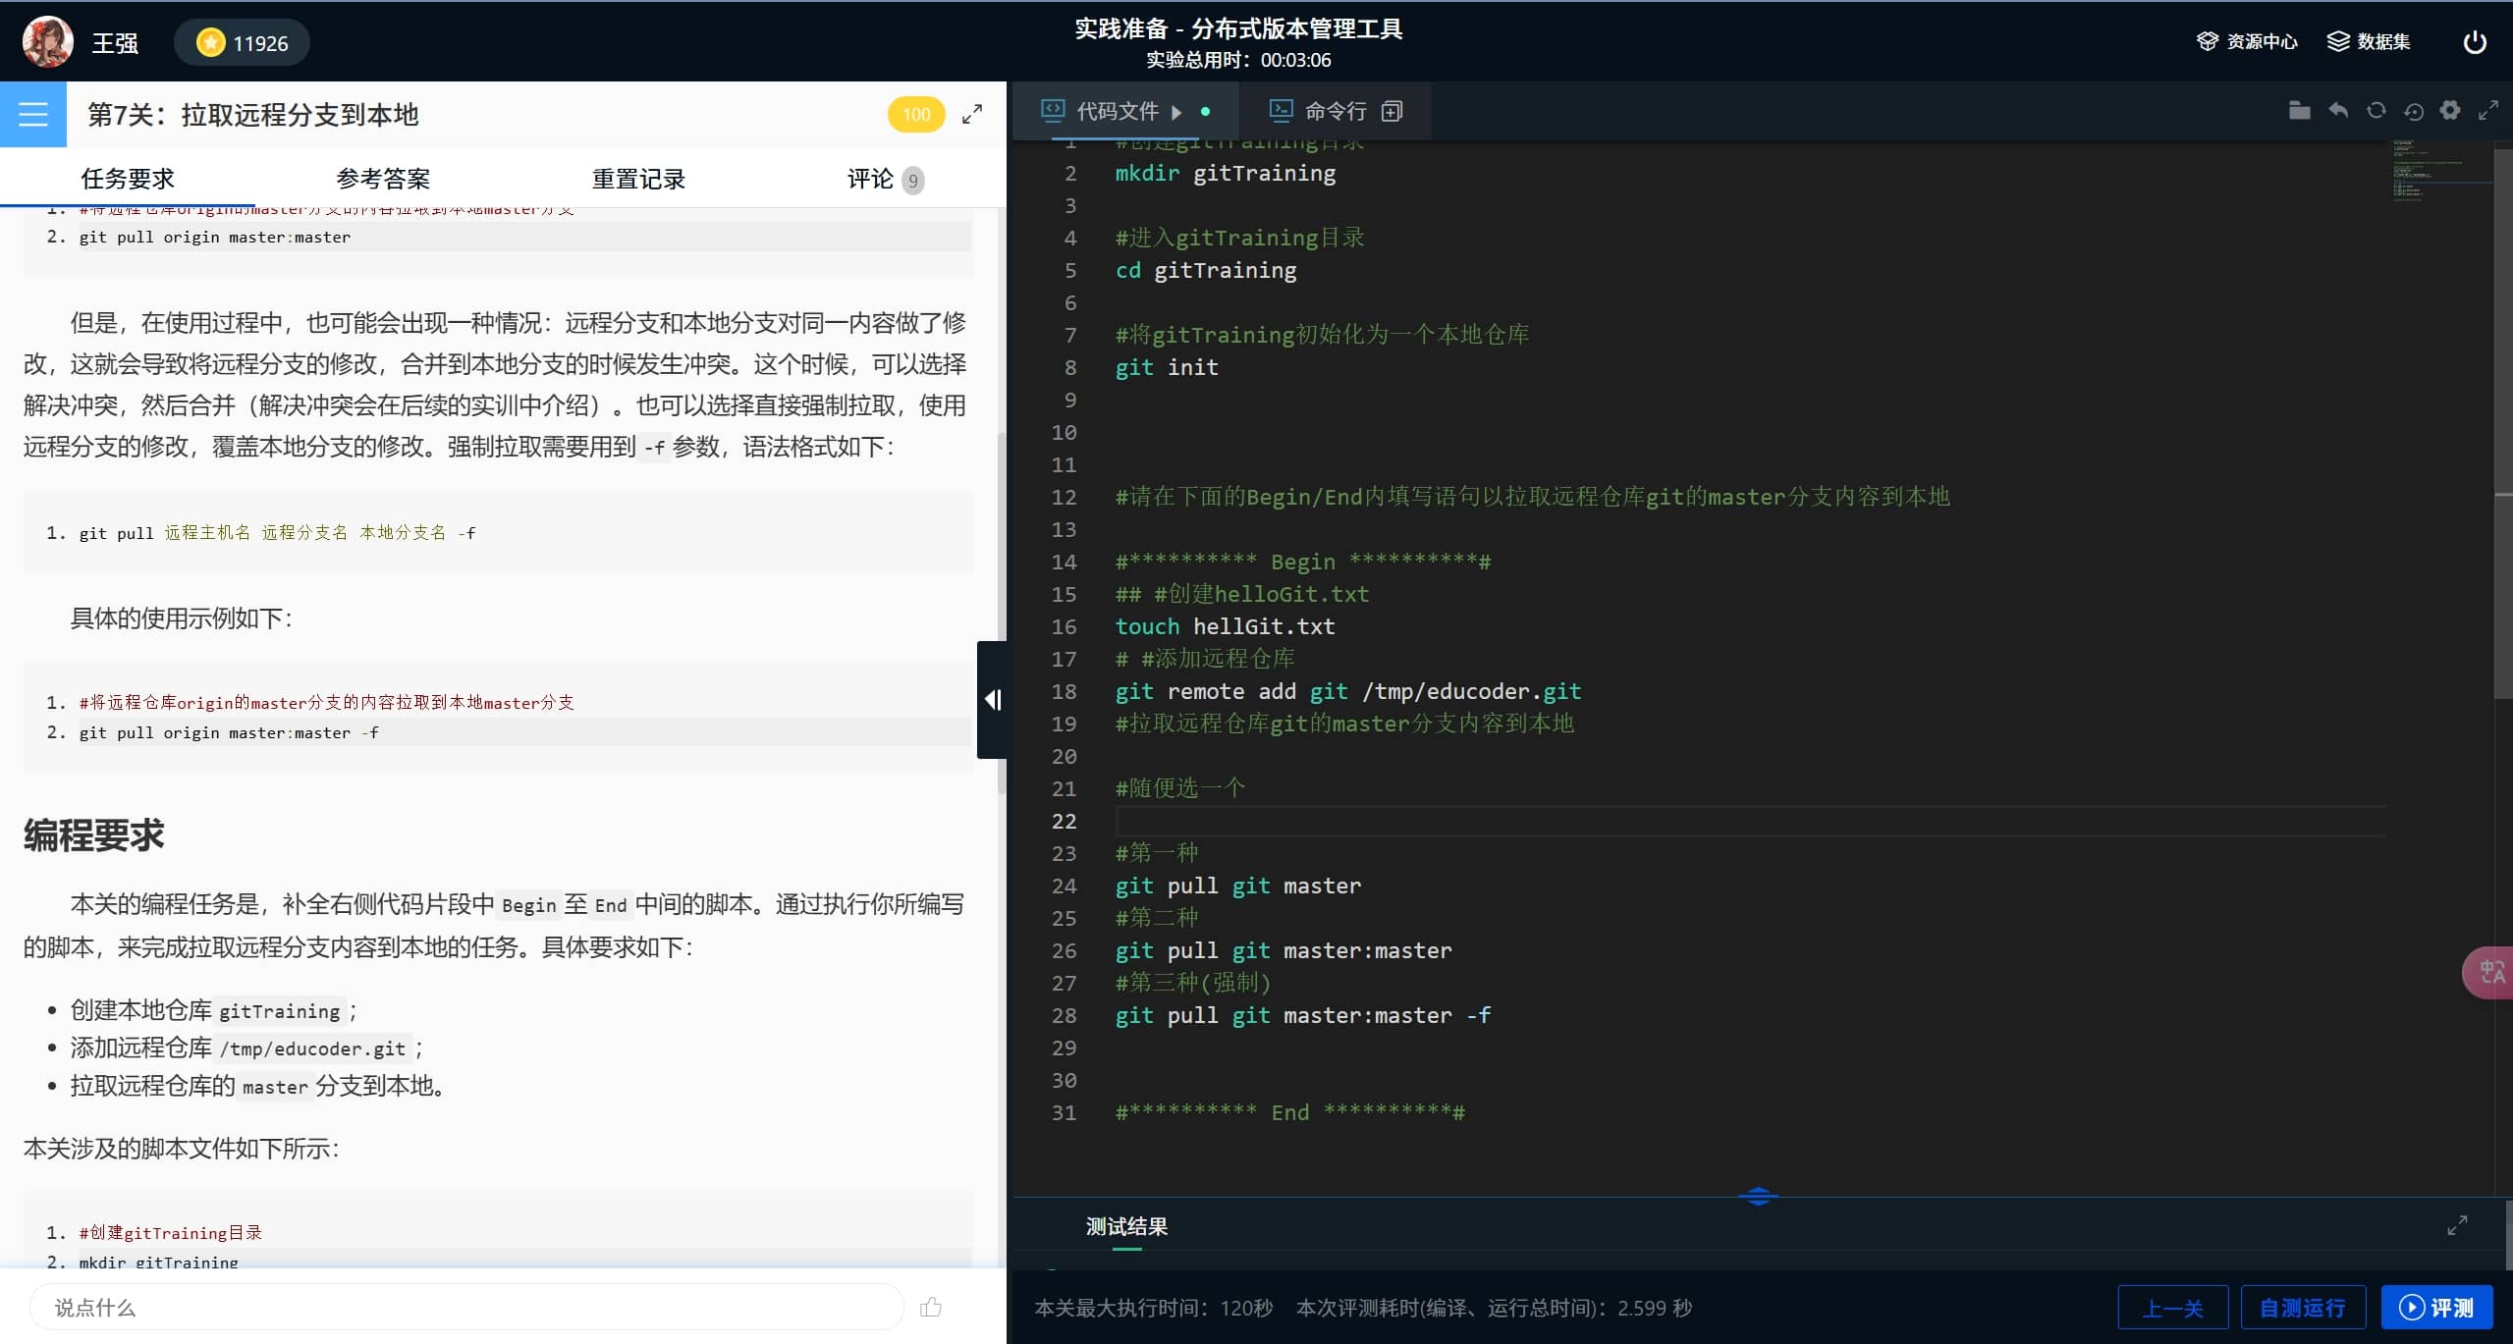This screenshot has height=1344, width=2513.
Task: Click the thumbs-up like icon
Action: [x=931, y=1307]
